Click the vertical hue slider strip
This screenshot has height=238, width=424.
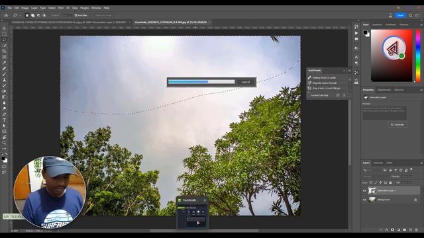click(x=418, y=56)
